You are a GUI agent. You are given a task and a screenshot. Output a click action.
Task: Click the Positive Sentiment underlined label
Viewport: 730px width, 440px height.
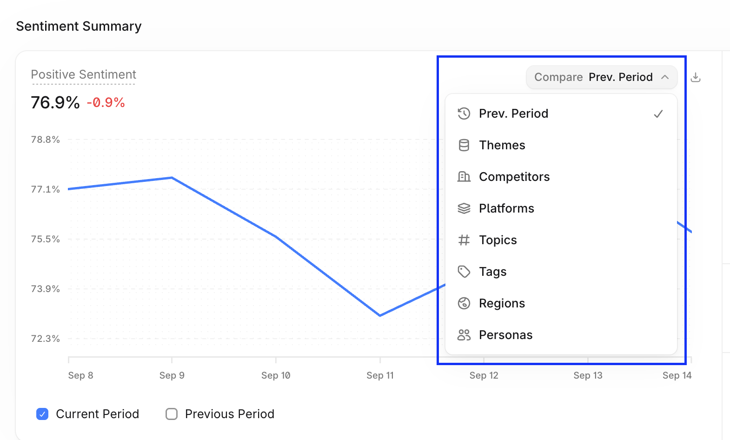point(84,75)
